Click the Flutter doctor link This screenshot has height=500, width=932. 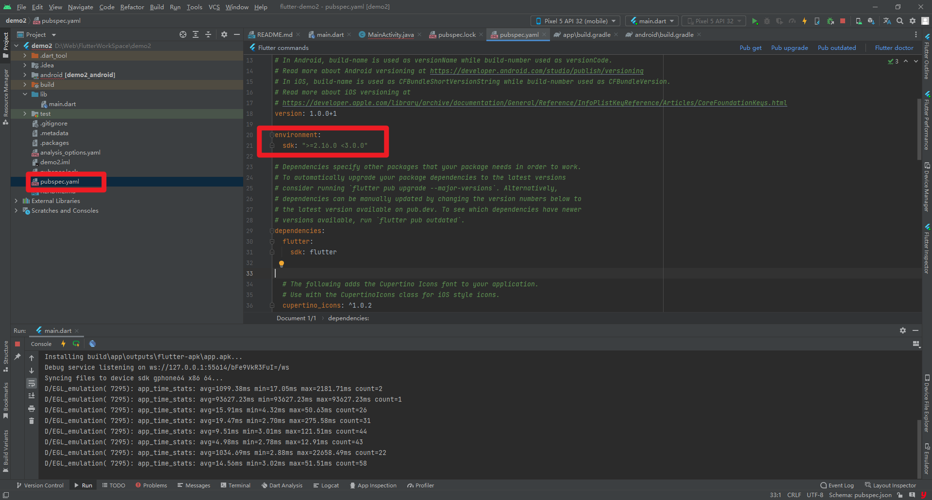(x=894, y=48)
